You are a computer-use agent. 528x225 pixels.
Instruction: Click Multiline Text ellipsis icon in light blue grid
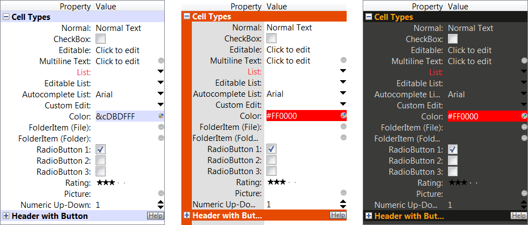(161, 61)
